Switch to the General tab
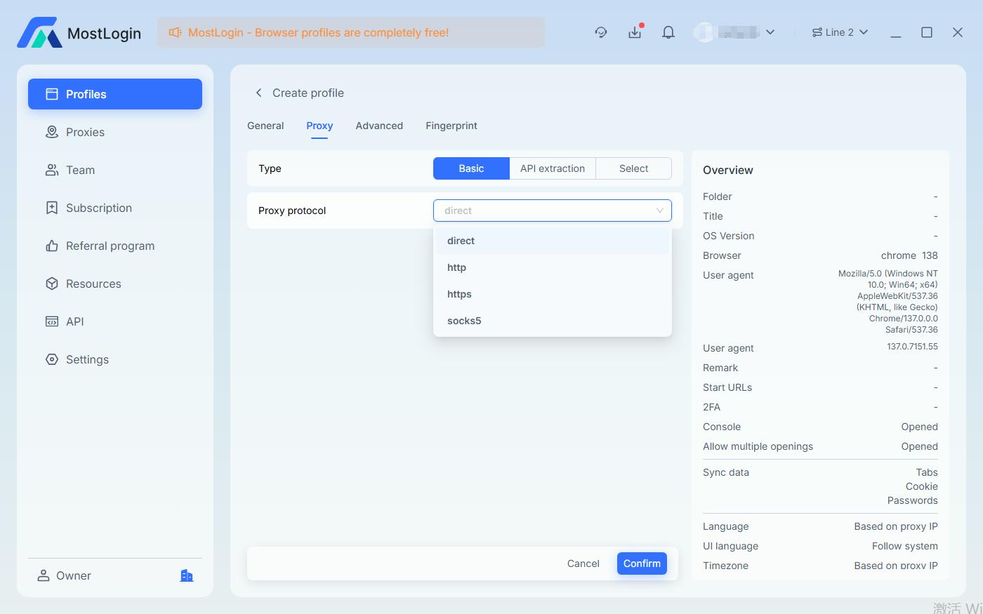This screenshot has width=983, height=614. (x=265, y=126)
